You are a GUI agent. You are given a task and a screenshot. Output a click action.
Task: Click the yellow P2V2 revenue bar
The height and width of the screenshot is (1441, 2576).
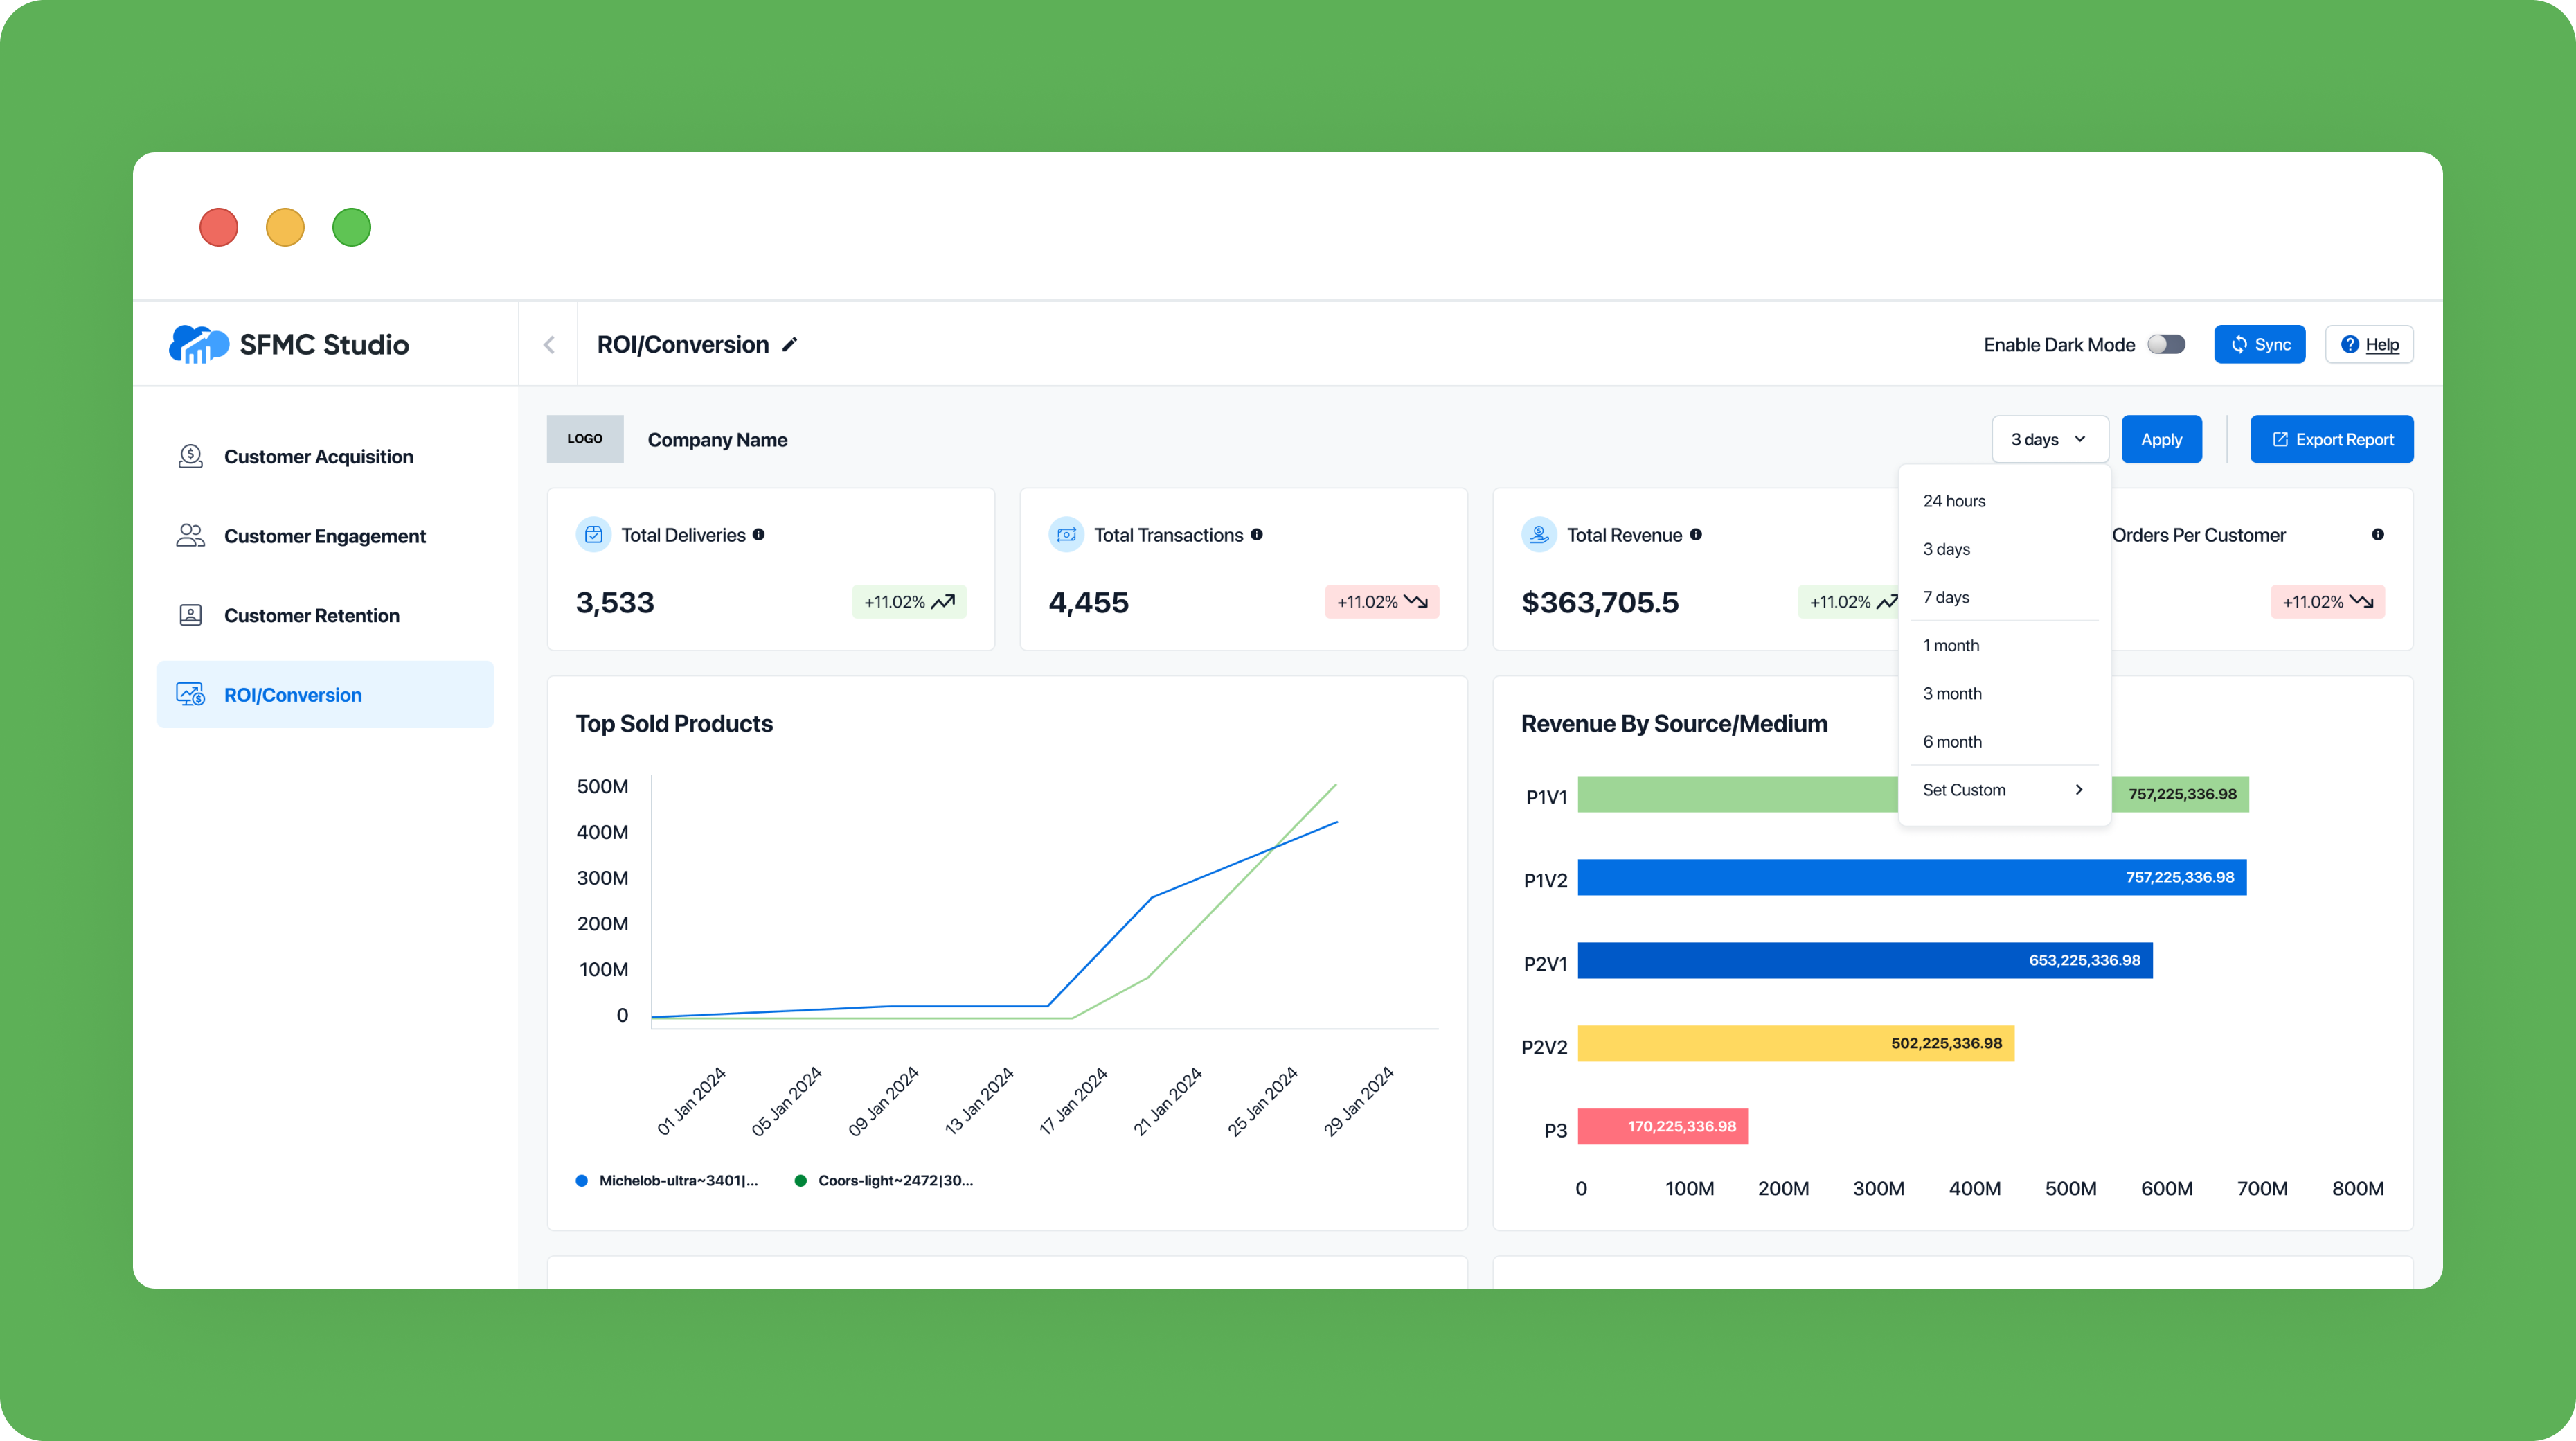(1796, 1043)
